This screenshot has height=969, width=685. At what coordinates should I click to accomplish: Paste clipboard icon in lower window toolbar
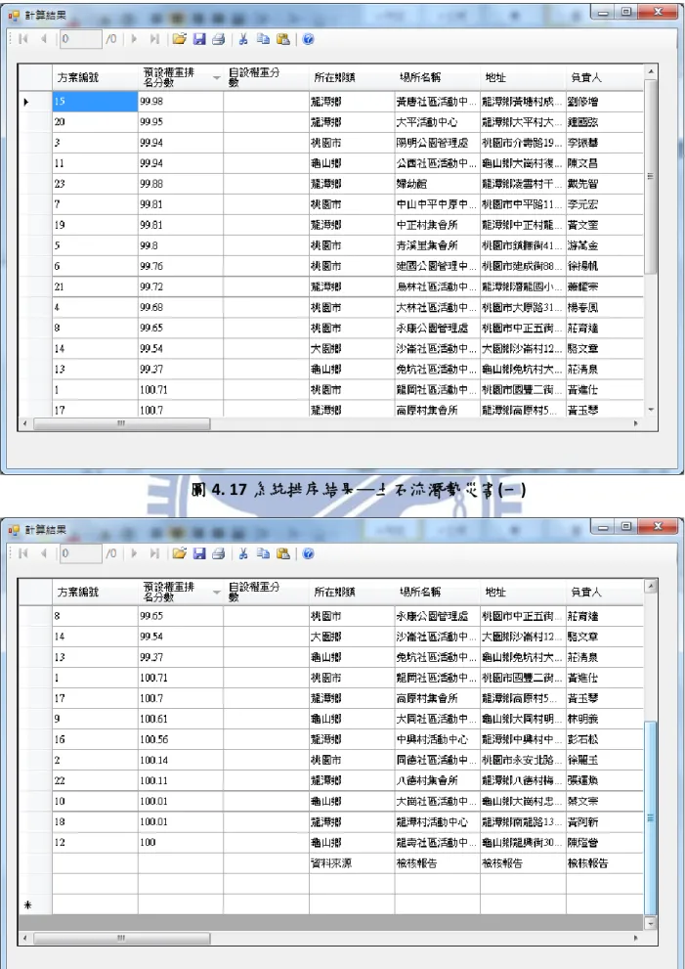(x=283, y=553)
